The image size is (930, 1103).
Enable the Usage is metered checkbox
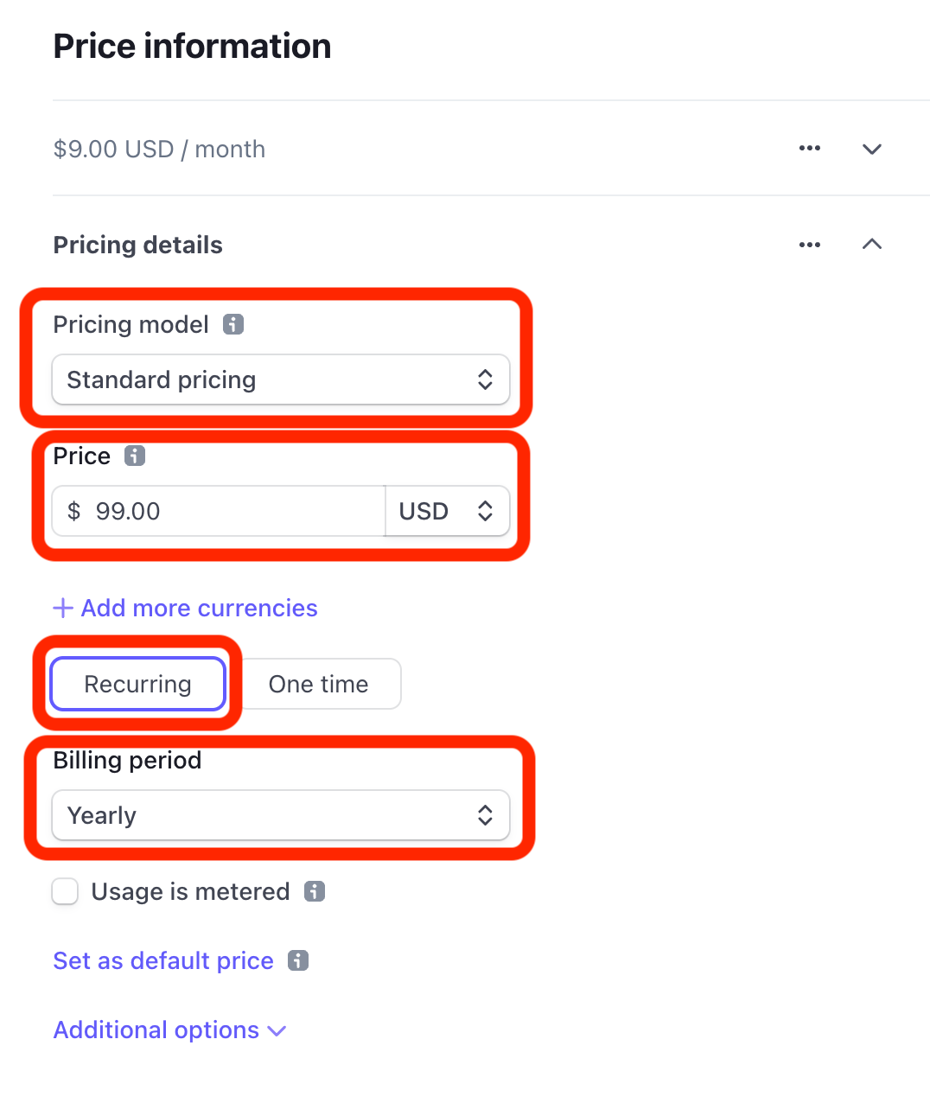(x=65, y=891)
